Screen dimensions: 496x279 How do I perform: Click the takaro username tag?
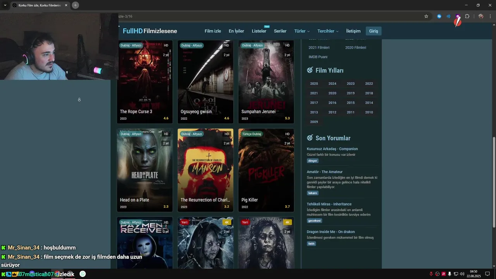[x=313, y=193]
